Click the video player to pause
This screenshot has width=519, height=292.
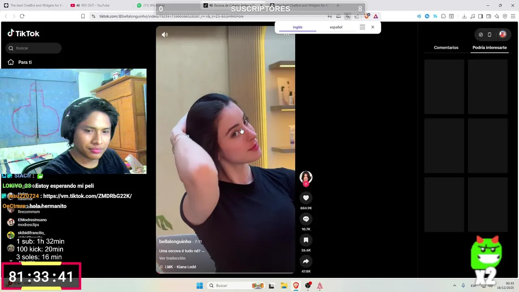pyautogui.click(x=225, y=150)
